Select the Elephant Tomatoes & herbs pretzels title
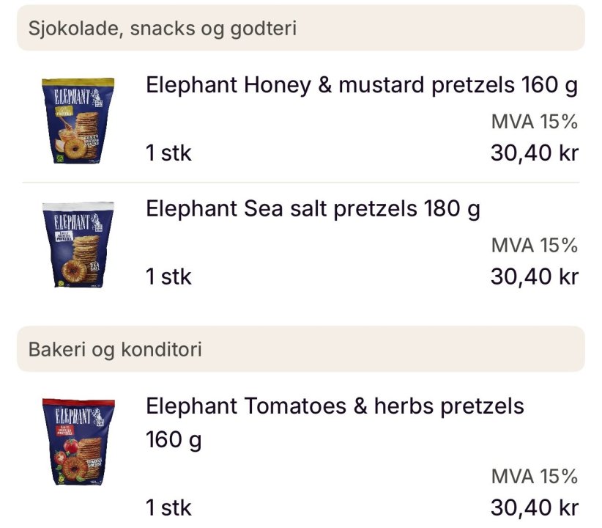Viewport: 602px width, 528px height. tap(335, 406)
